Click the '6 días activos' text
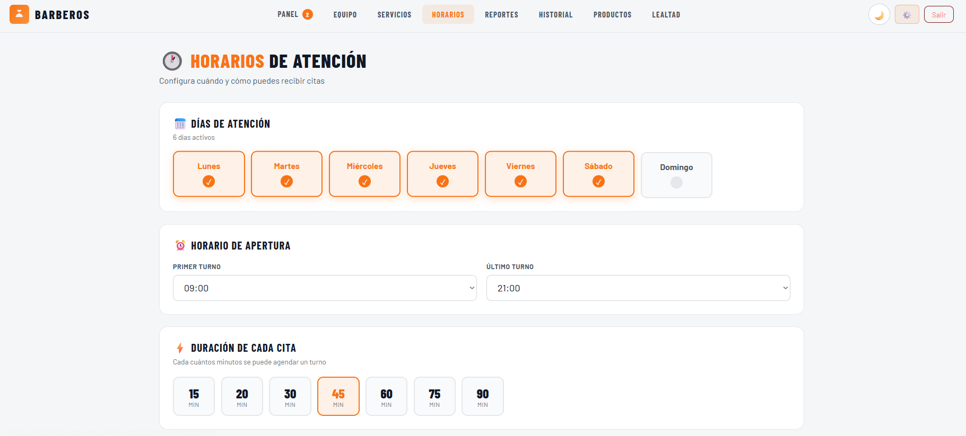This screenshot has height=436, width=966. pos(194,137)
